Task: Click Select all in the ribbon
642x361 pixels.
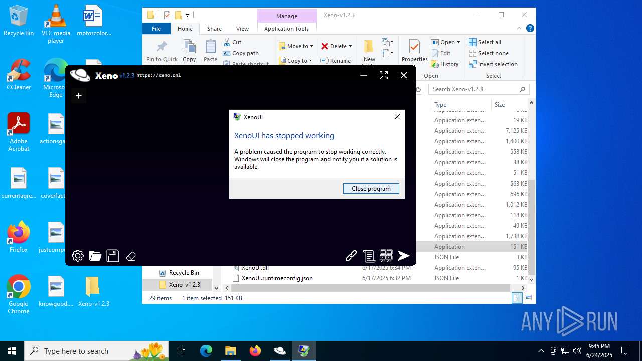Action: (x=485, y=42)
